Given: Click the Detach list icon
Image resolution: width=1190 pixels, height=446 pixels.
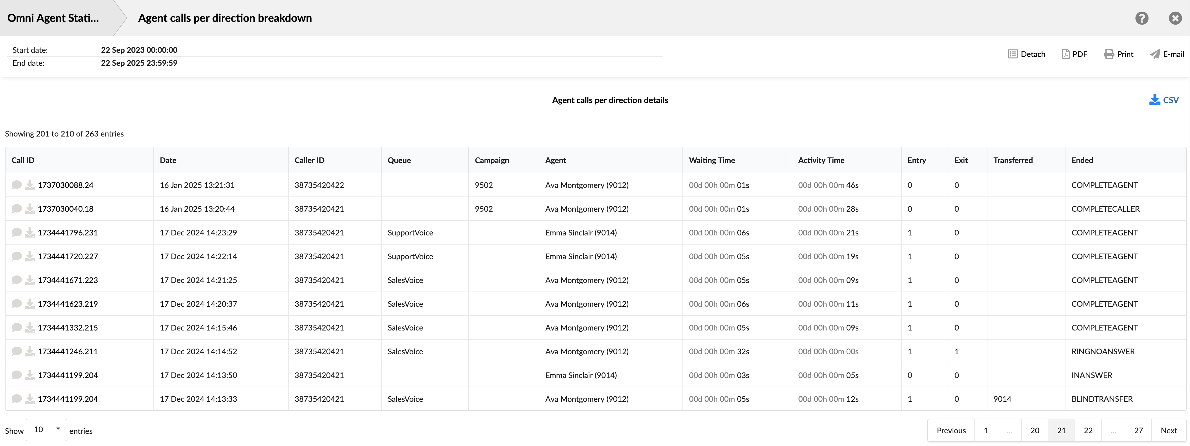Looking at the screenshot, I should [x=1013, y=54].
